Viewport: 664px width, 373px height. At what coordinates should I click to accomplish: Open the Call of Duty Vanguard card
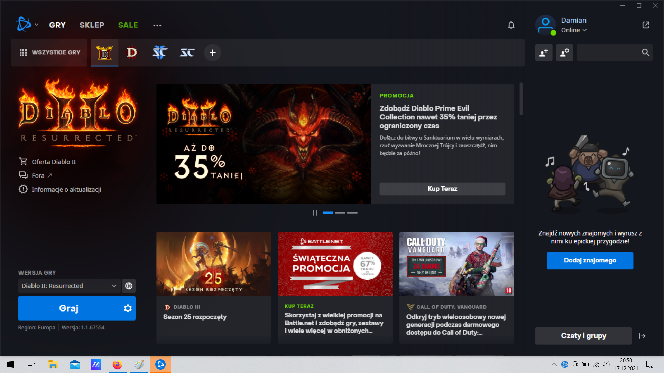(456, 287)
